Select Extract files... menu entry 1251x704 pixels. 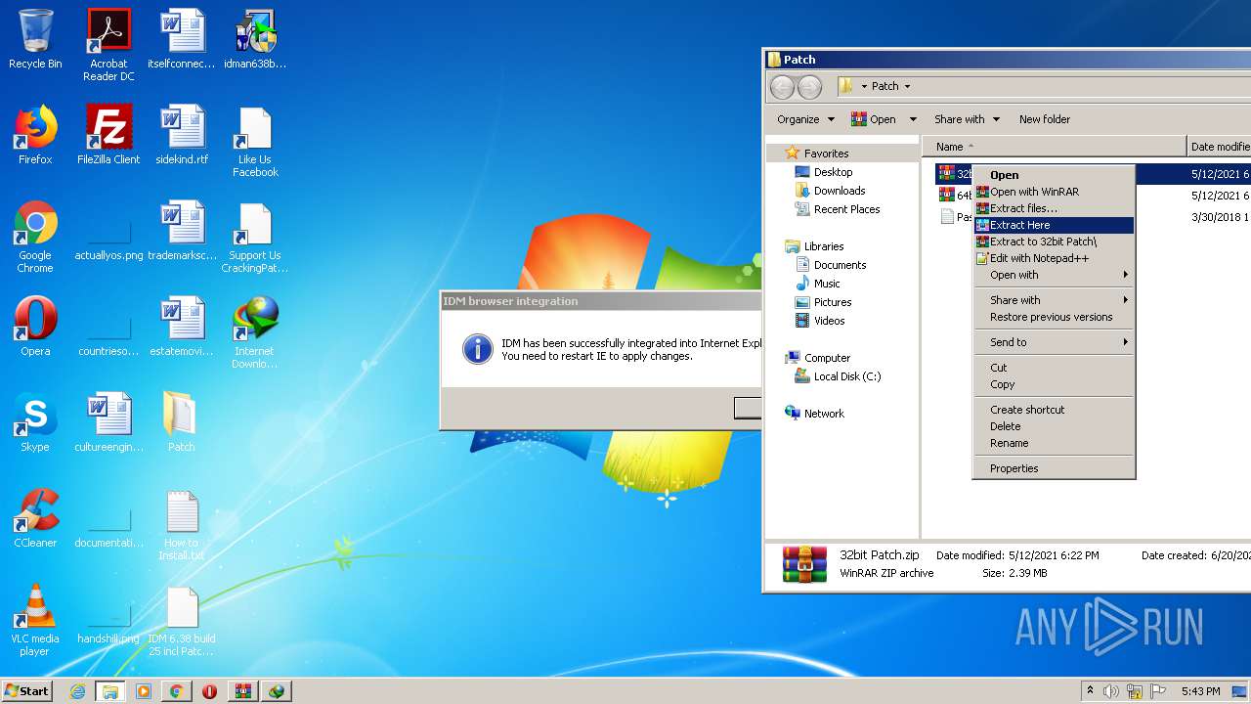[x=1054, y=208]
